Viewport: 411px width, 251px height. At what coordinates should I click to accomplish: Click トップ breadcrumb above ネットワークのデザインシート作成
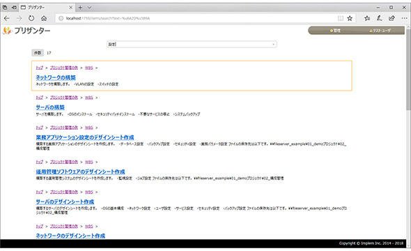pyautogui.click(x=40, y=226)
